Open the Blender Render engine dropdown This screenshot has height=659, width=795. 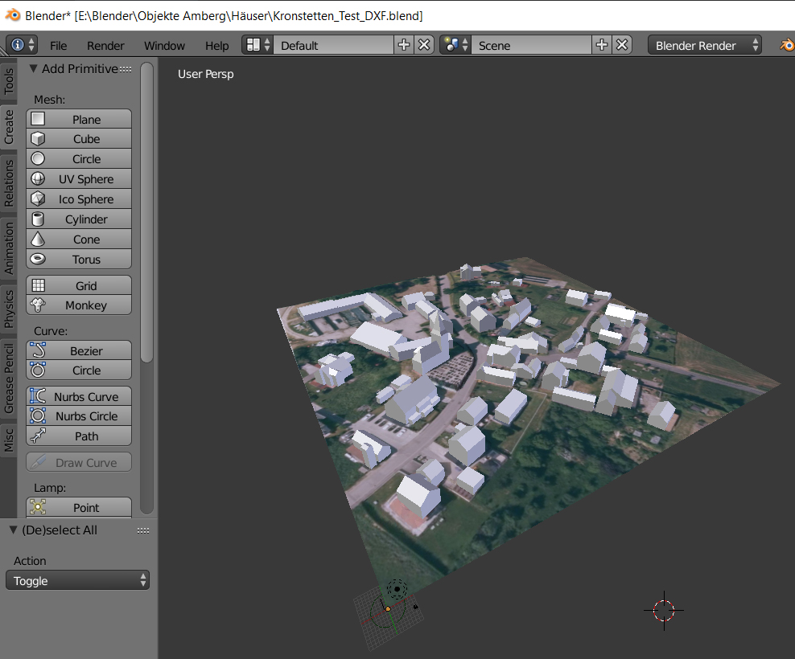(x=705, y=45)
